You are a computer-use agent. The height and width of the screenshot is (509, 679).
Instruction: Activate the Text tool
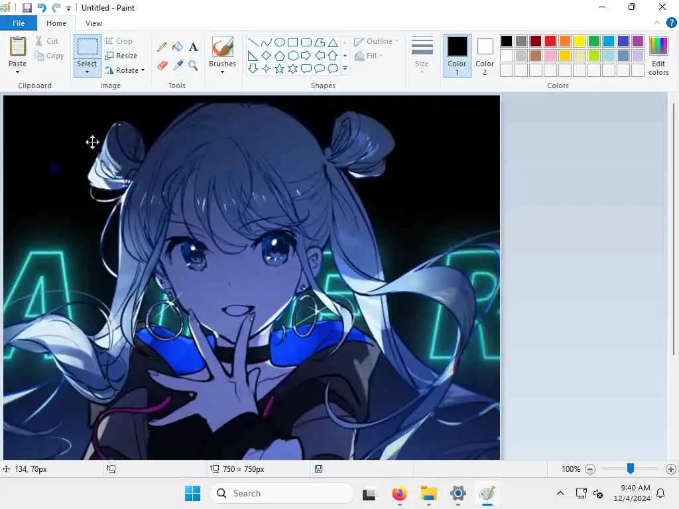[x=193, y=47]
